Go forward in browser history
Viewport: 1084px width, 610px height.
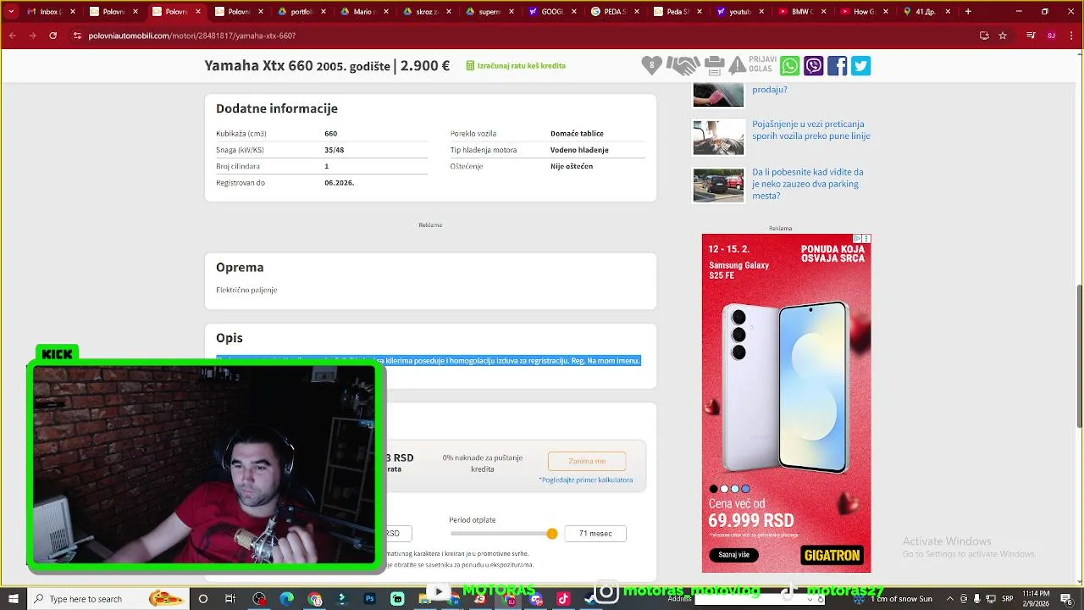(32, 36)
